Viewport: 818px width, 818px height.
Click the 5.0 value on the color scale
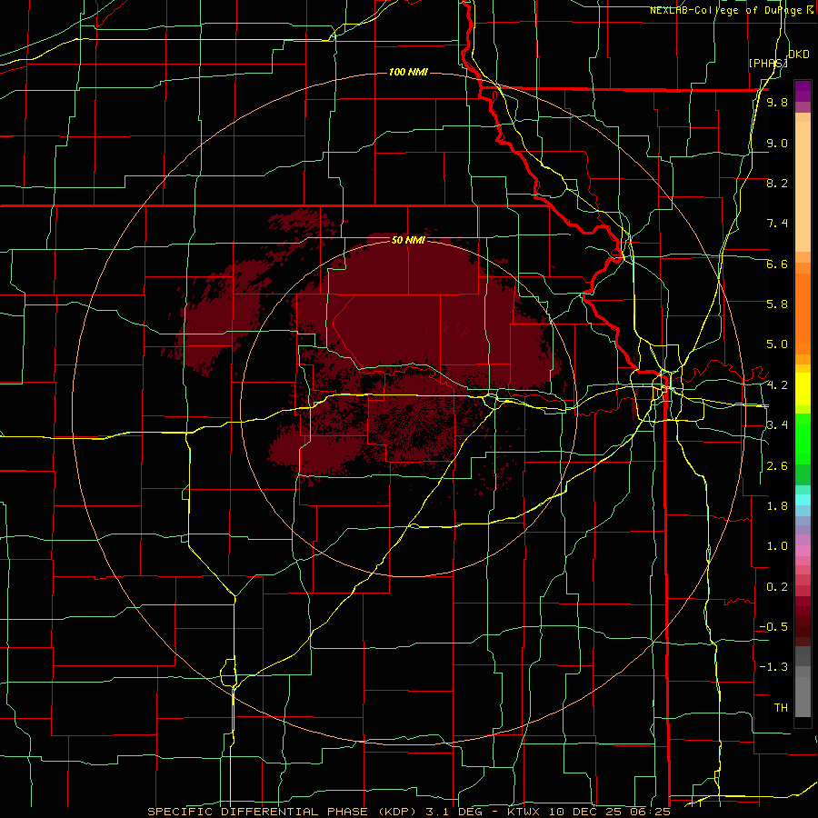(777, 344)
